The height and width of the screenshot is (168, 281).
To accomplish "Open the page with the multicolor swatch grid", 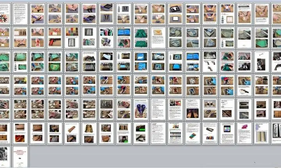I will coord(72,38).
